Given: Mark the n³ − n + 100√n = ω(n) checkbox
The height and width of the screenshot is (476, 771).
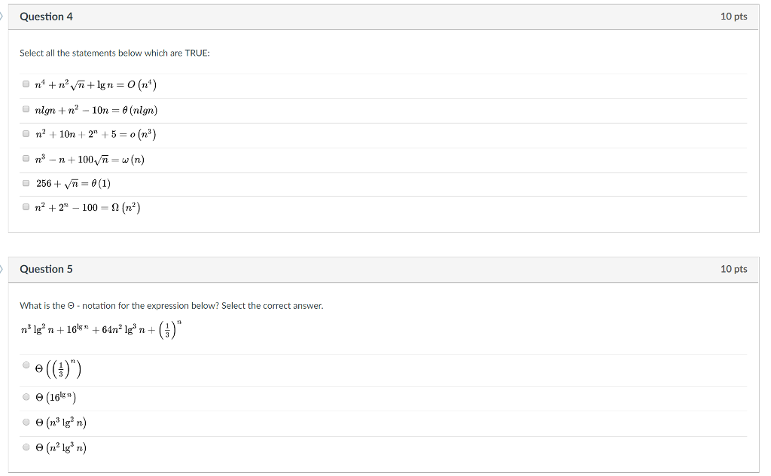Looking at the screenshot, I should [x=26, y=158].
